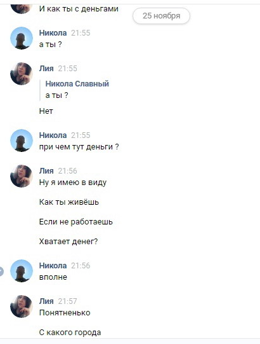Jump to the quoted 'а ты ?' message
This screenshot has width=260, height=344.
56,95
